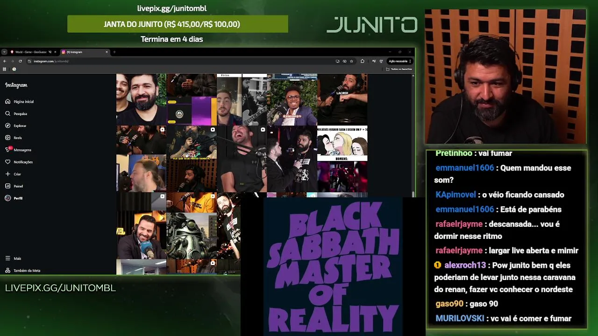Open post of suited man with glasses
The width and height of the screenshot is (598, 336).
pos(292,98)
